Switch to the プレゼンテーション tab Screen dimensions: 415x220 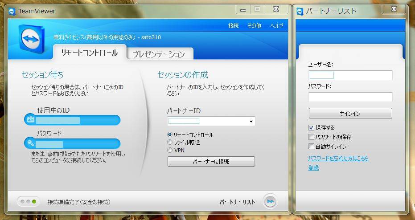(x=159, y=54)
